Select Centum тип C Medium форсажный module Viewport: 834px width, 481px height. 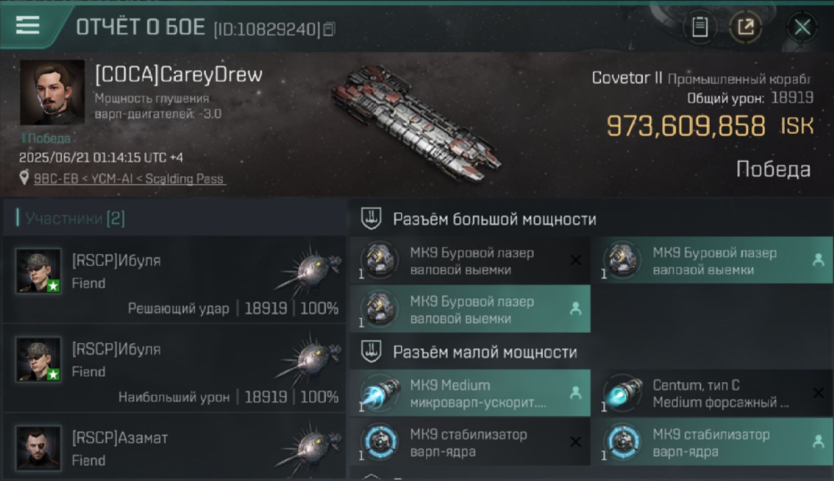point(713,394)
